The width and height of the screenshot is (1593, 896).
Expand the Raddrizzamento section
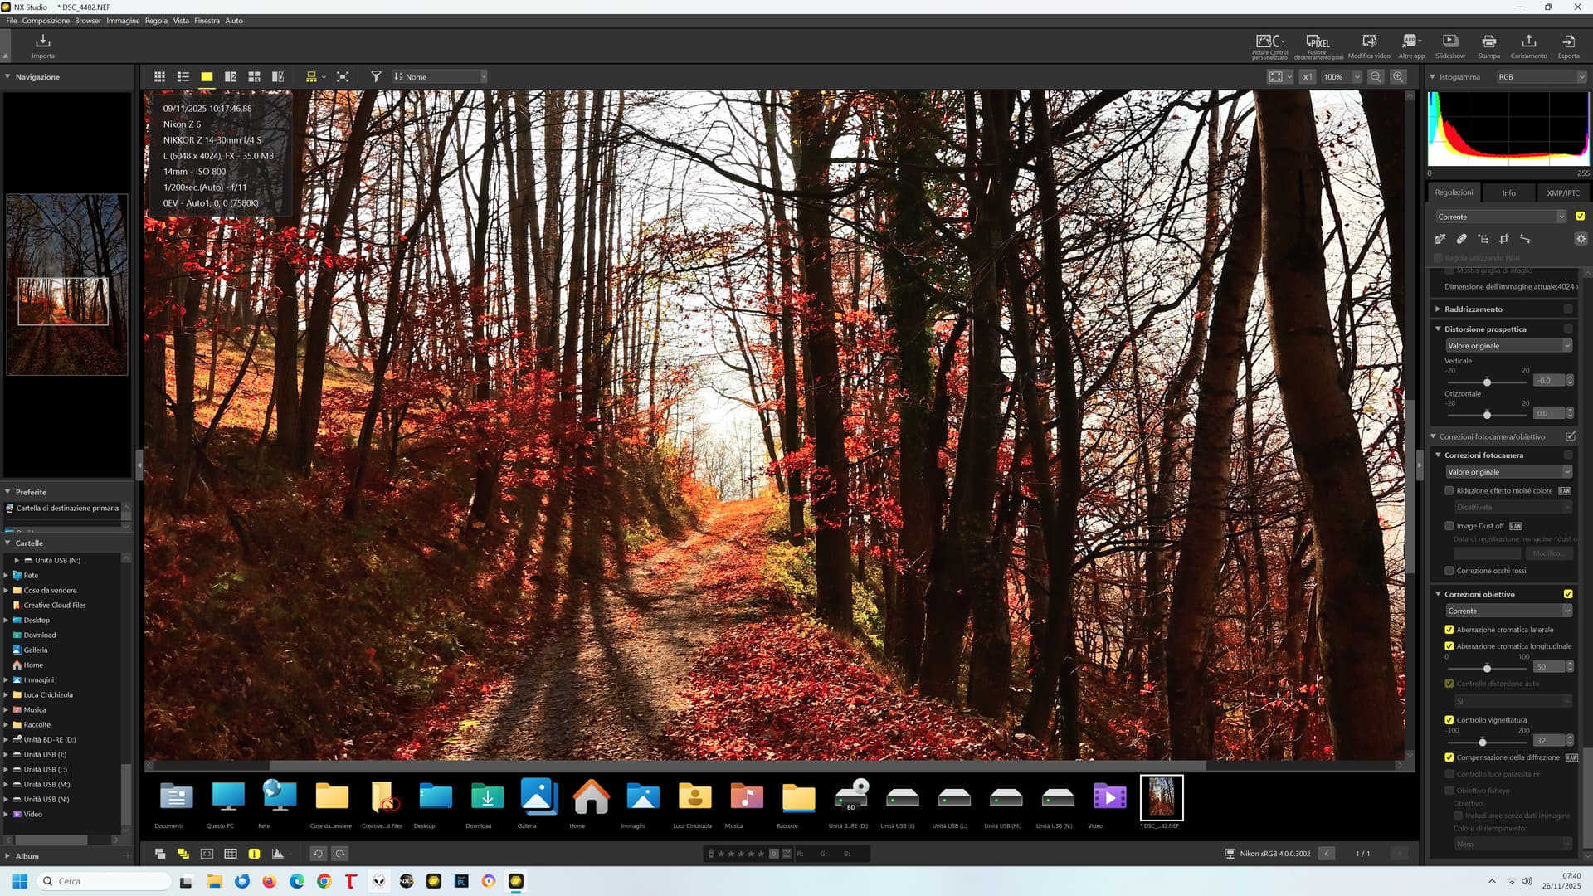1438,309
